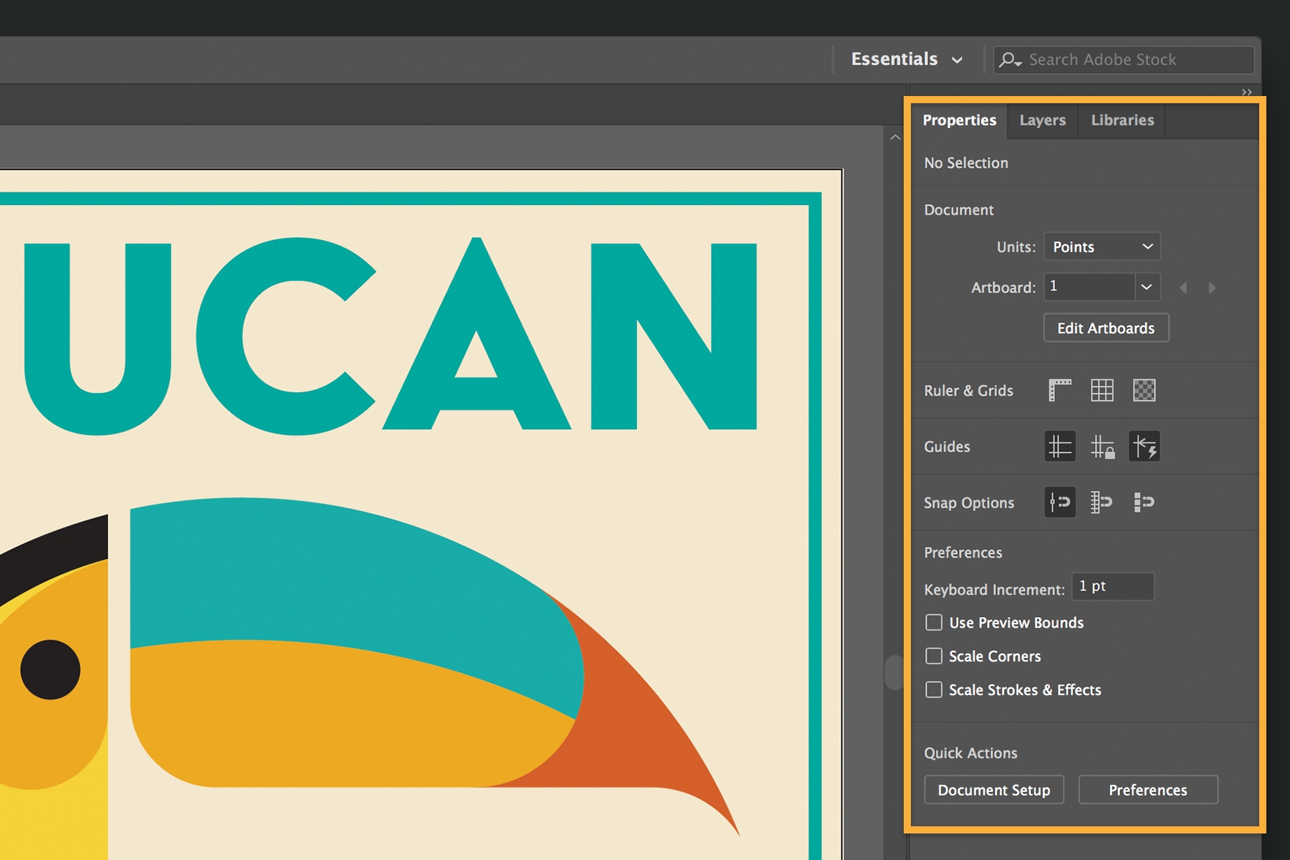Toggle the Snap to Grid icon

[x=1102, y=502]
